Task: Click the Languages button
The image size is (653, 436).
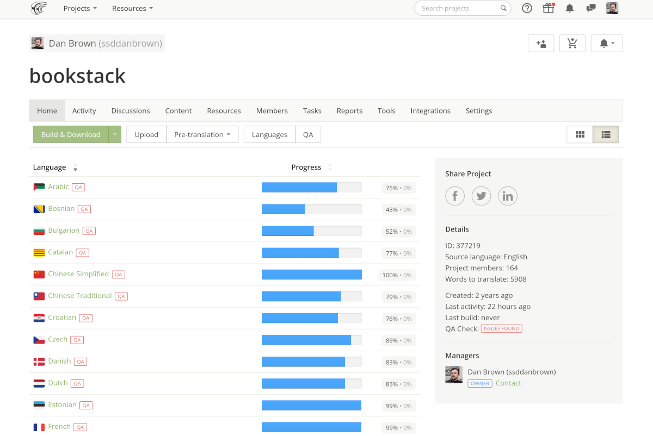Action: point(269,134)
